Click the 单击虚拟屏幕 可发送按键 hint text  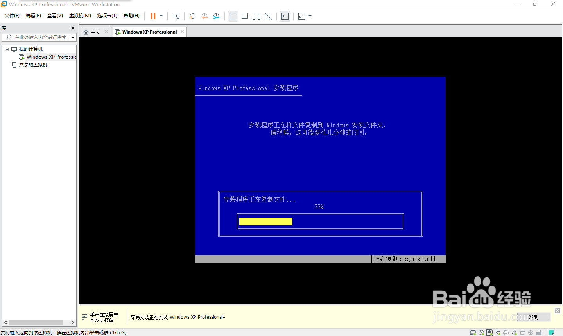pyautogui.click(x=104, y=317)
